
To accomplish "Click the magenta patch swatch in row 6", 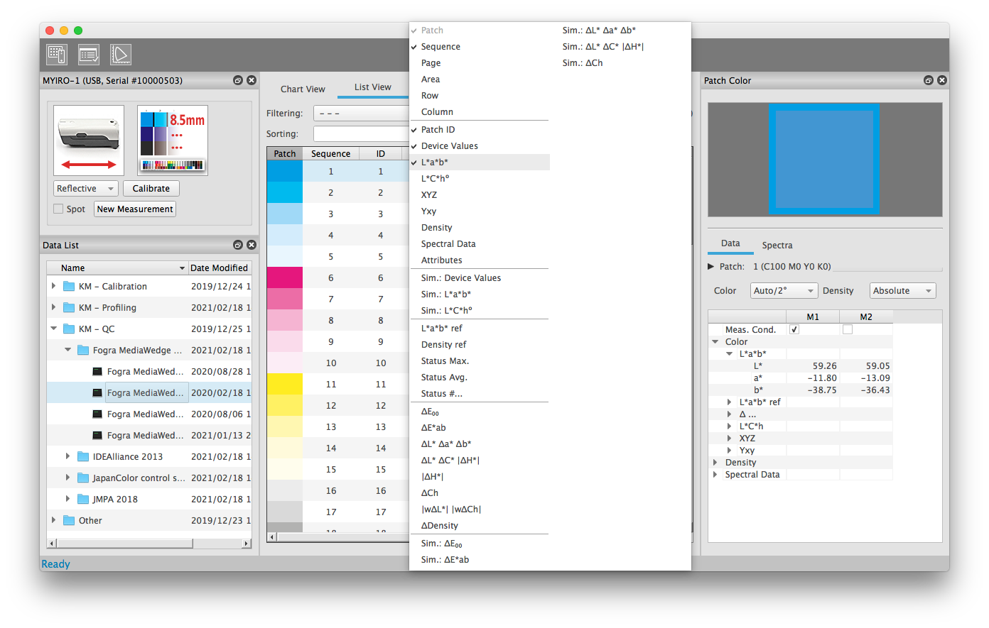I will (x=285, y=278).
